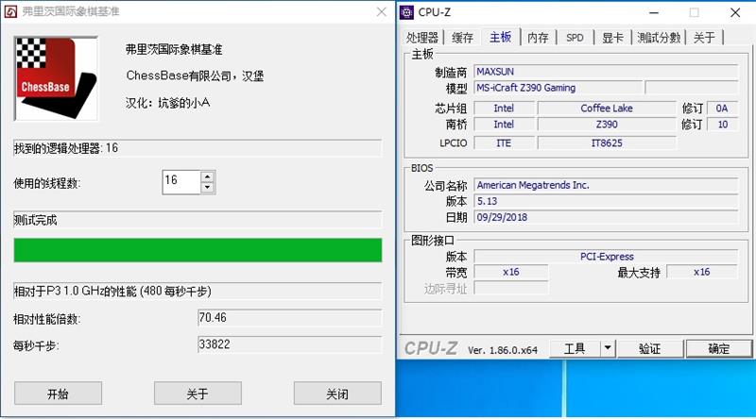The height and width of the screenshot is (419, 756).
Task: Click the southbridge revision value 10
Action: [x=723, y=125]
